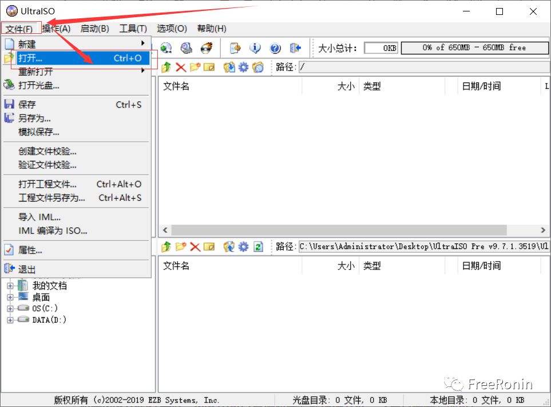551x407 pixels.
Task: Click the burn CD image flame-disc icon
Action: [207, 48]
